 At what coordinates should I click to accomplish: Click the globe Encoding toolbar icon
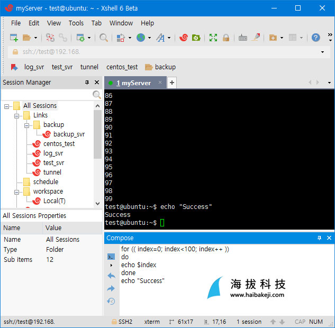pyautogui.click(x=141, y=38)
